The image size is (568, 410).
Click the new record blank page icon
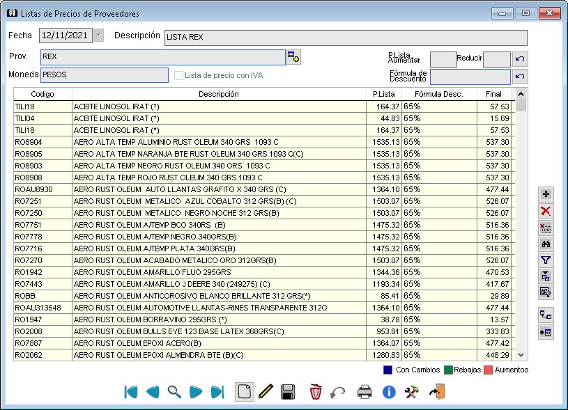click(x=244, y=392)
